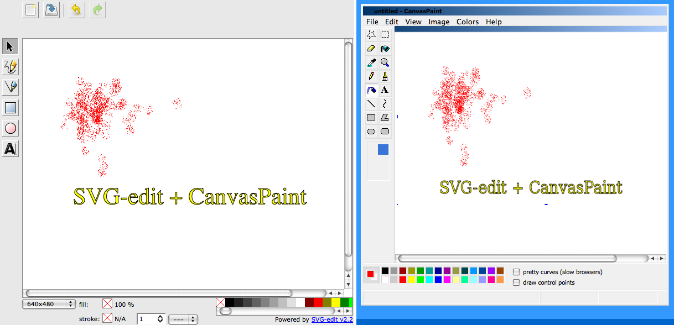Undo last action in SVG-edit

tap(77, 10)
